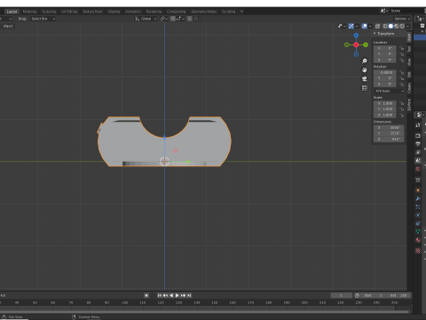Open the View Layer properties tab icon
The height and width of the screenshot is (320, 426).
click(x=418, y=152)
